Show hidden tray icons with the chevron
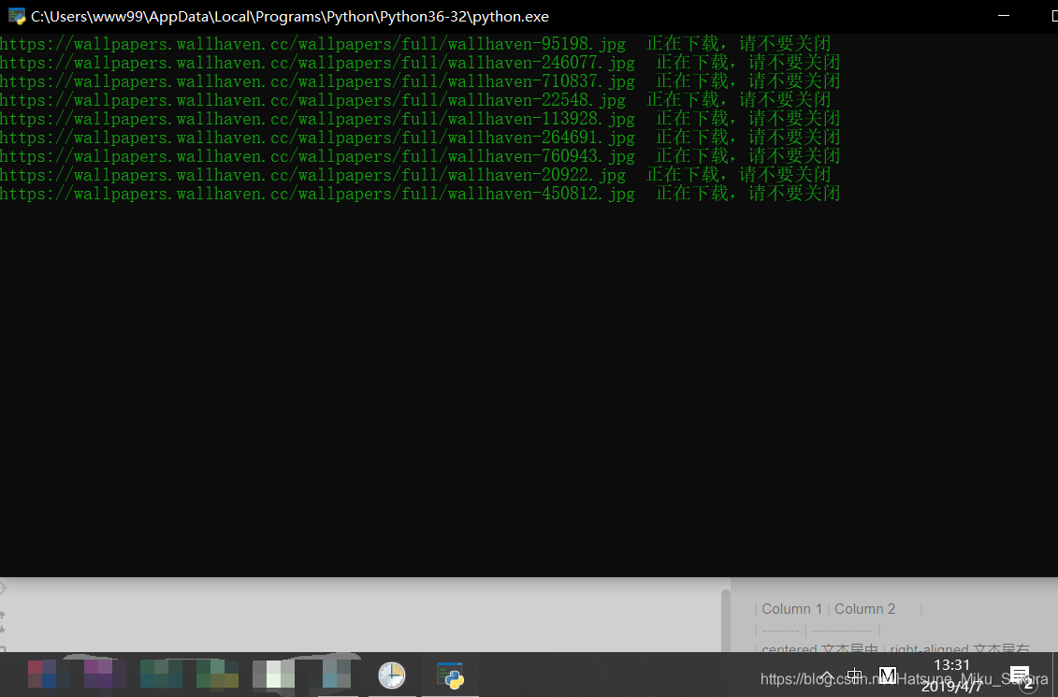1058x697 pixels. coord(827,675)
